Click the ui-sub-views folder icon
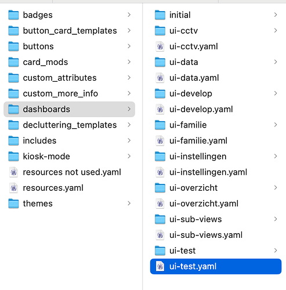286x290 pixels. pyautogui.click(x=160, y=219)
